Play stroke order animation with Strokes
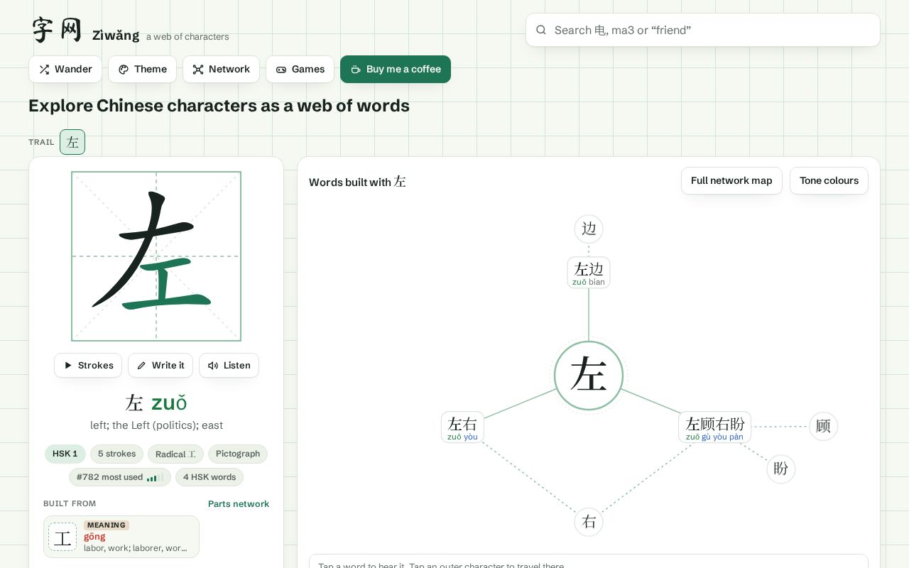This screenshot has width=909, height=568. [x=88, y=366]
